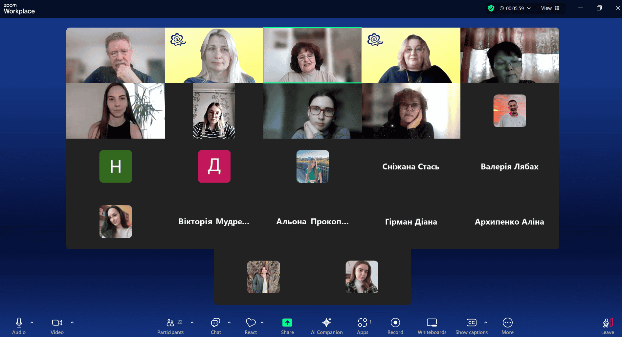Expand the captions options arrow
This screenshot has width=622, height=337.
[x=486, y=323]
